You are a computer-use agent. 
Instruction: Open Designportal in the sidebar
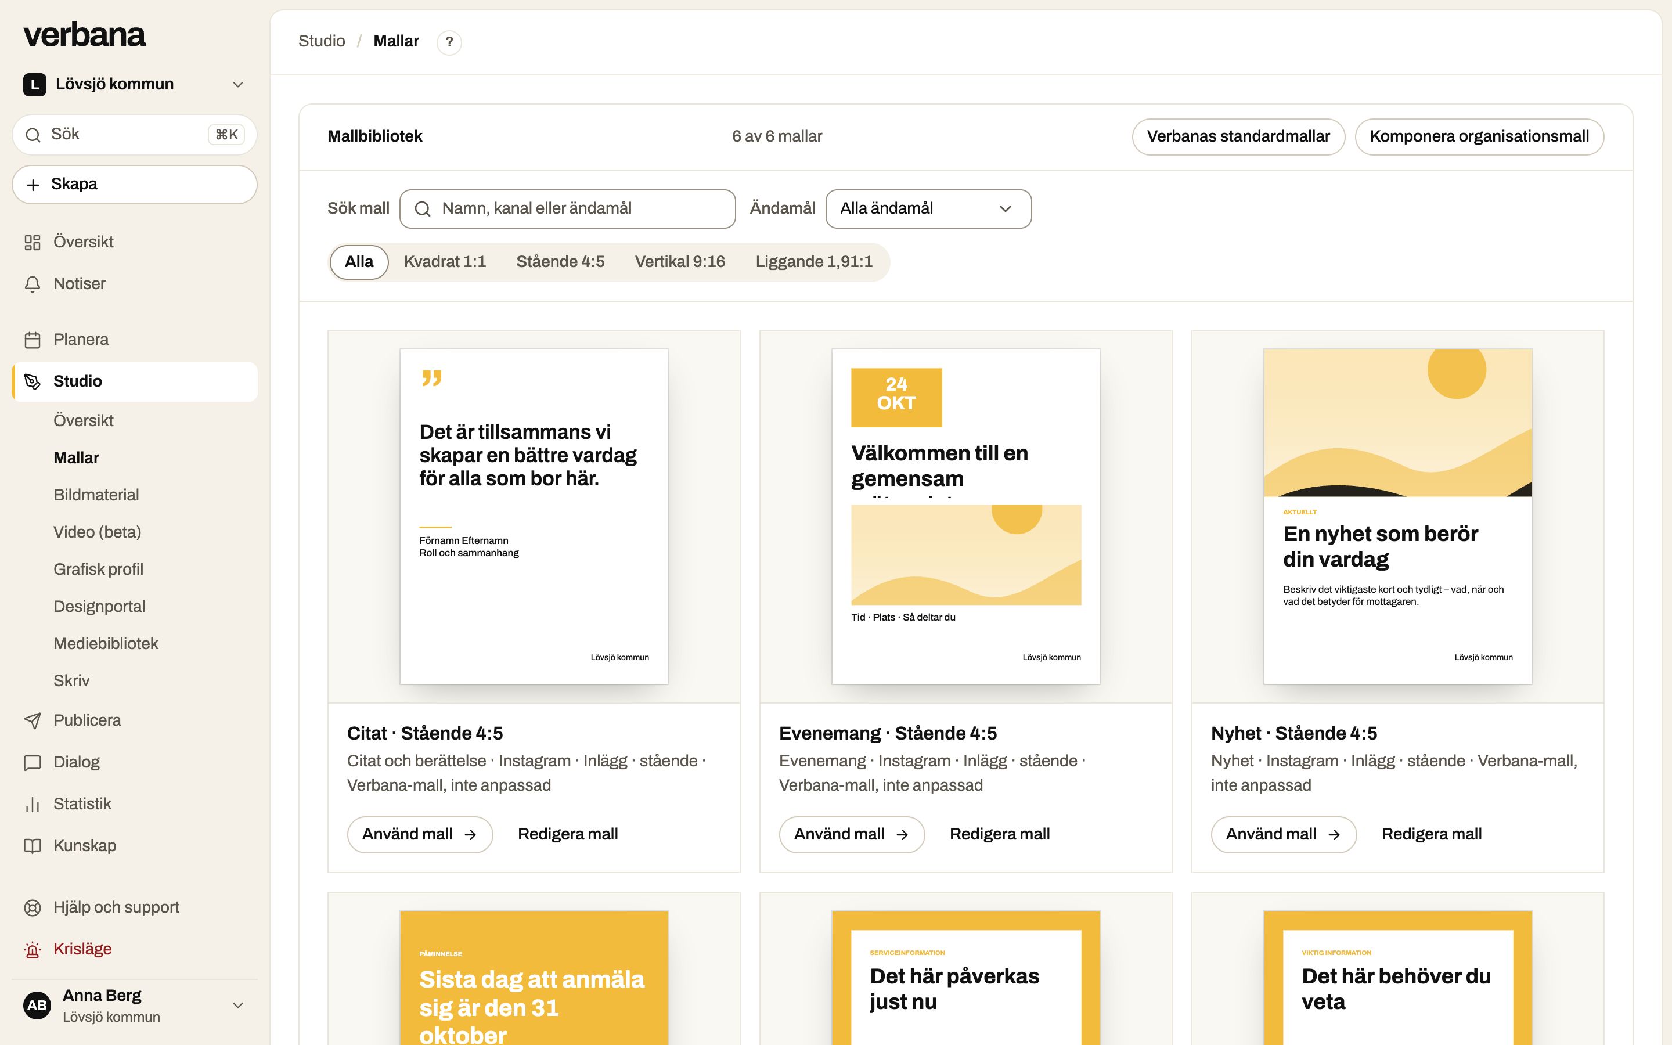pos(99,607)
